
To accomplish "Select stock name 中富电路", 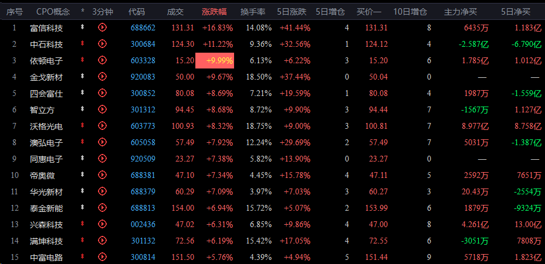I will [x=46, y=258].
